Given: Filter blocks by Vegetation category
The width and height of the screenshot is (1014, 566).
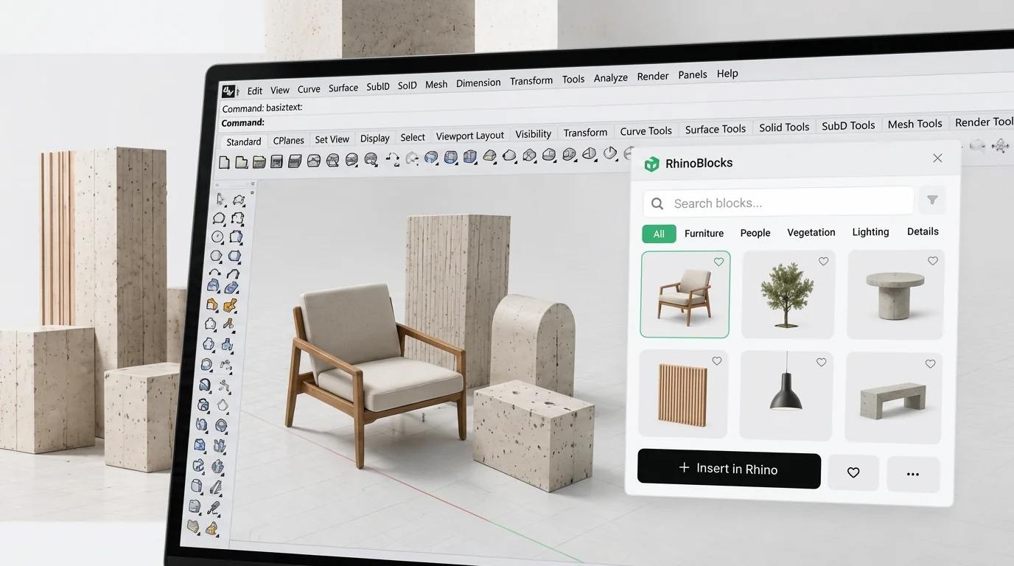Looking at the screenshot, I should [x=811, y=232].
